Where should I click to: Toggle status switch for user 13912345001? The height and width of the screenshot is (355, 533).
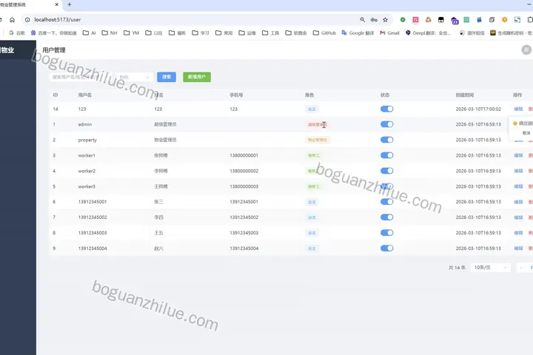pos(387,202)
